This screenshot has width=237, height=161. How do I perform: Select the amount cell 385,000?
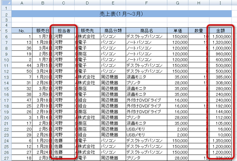(221, 77)
